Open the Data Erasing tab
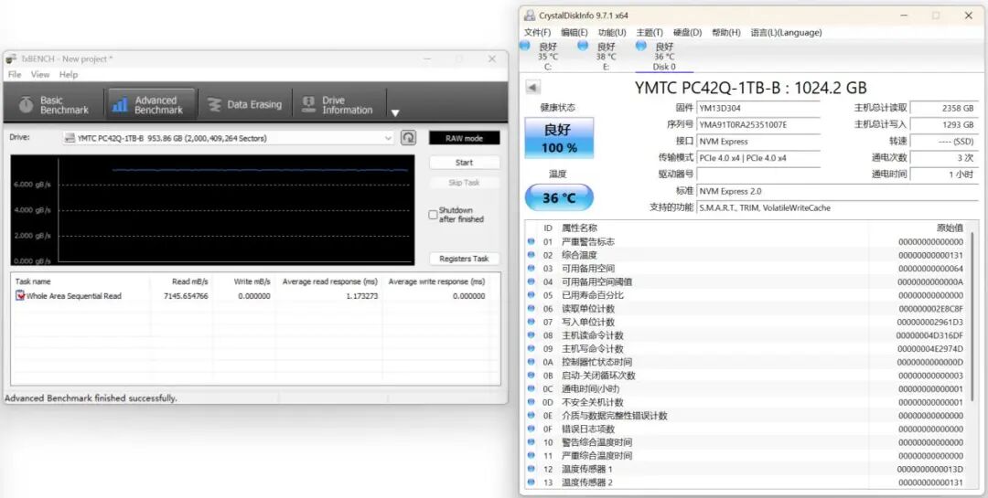 244,104
